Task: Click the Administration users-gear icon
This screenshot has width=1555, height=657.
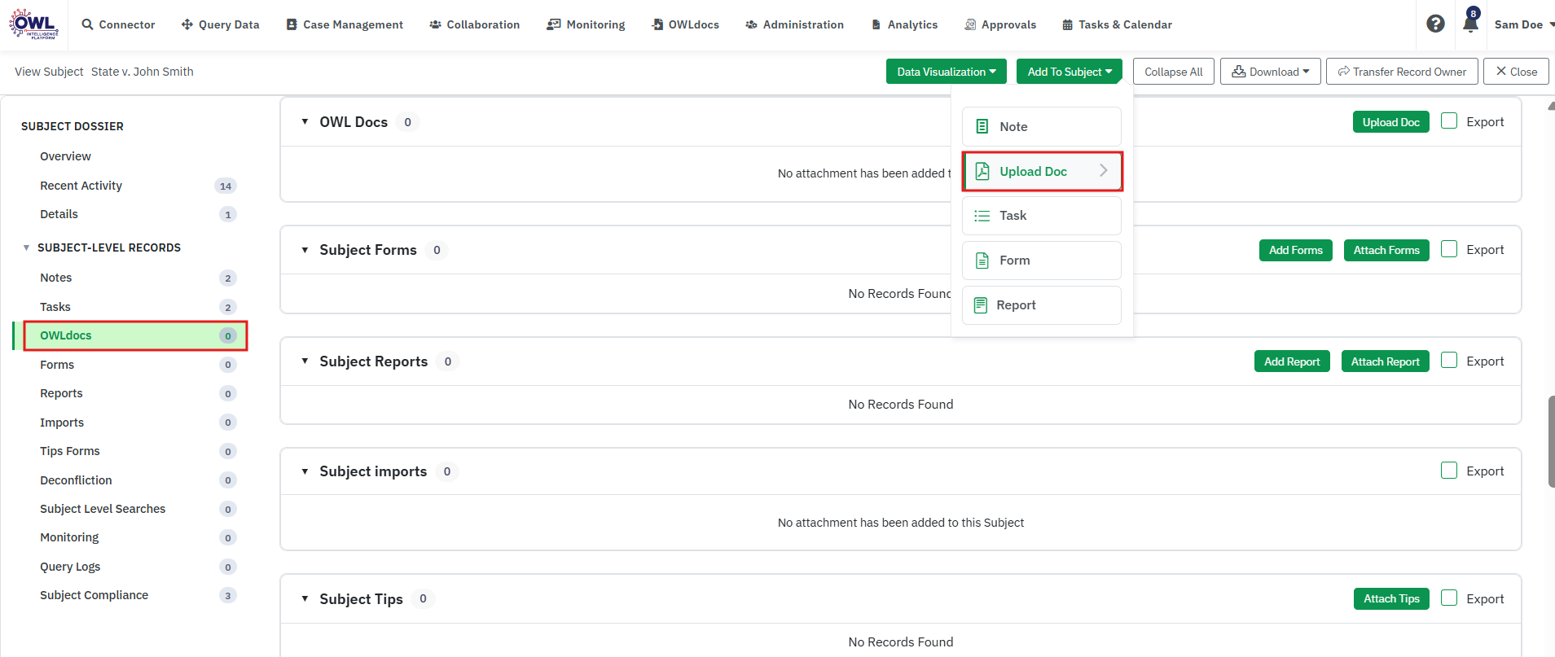Action: [x=751, y=24]
